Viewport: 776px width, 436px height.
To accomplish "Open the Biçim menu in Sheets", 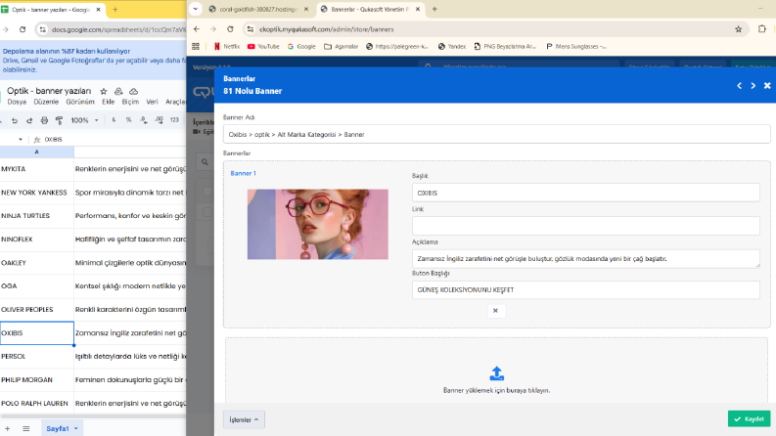I will tap(130, 102).
